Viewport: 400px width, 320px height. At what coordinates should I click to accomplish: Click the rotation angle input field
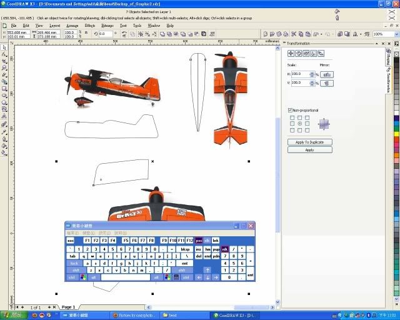[x=106, y=34]
